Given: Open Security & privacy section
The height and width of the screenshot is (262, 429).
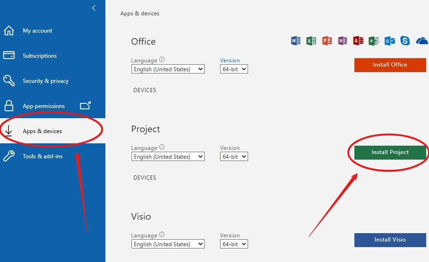Looking at the screenshot, I should click(45, 81).
